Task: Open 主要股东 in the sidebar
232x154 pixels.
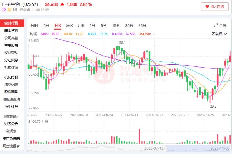Action: [11, 45]
